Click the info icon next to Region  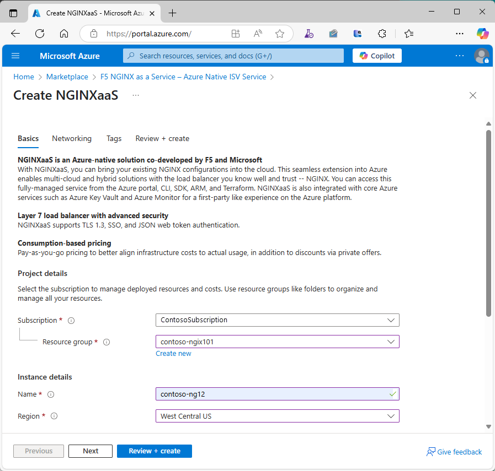(x=54, y=416)
